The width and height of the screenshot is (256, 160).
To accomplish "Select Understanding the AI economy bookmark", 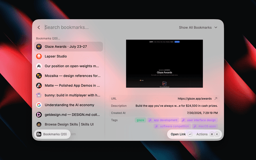I will coord(68,105).
